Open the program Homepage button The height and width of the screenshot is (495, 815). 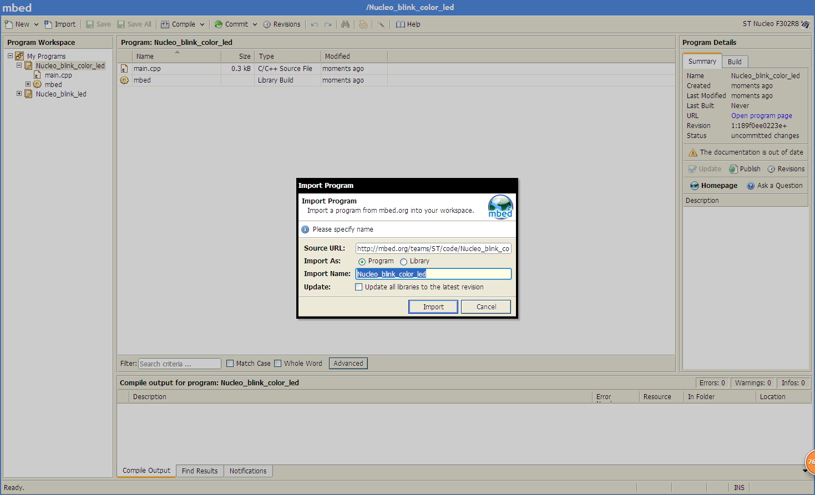click(x=713, y=186)
